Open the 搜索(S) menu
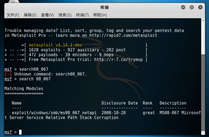This screenshot has height=137, width=209. tap(65, 15)
